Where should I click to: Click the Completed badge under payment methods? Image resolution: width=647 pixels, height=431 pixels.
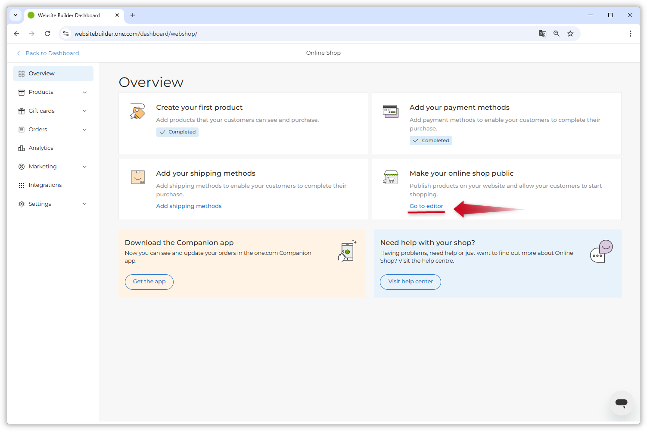coord(430,140)
